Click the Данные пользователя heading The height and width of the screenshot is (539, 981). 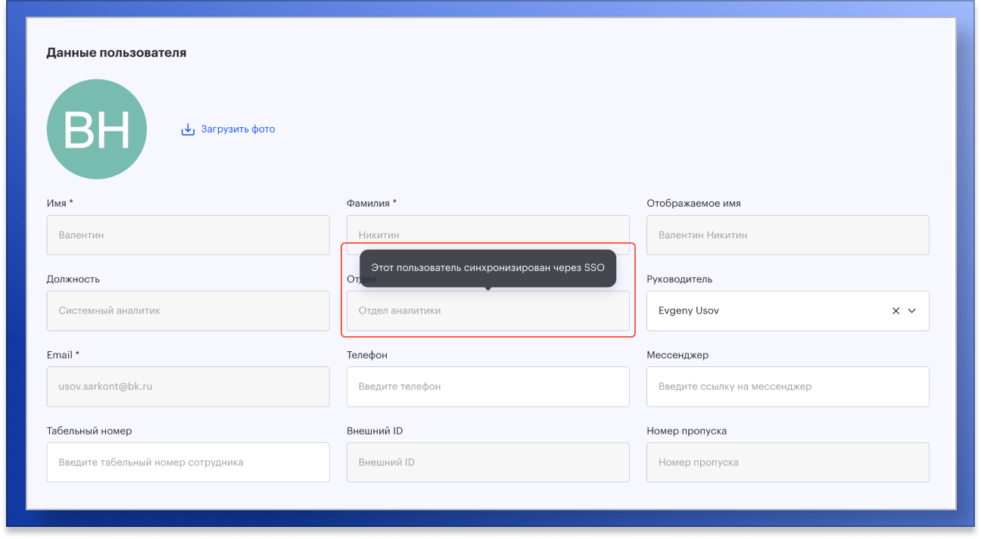tap(117, 53)
